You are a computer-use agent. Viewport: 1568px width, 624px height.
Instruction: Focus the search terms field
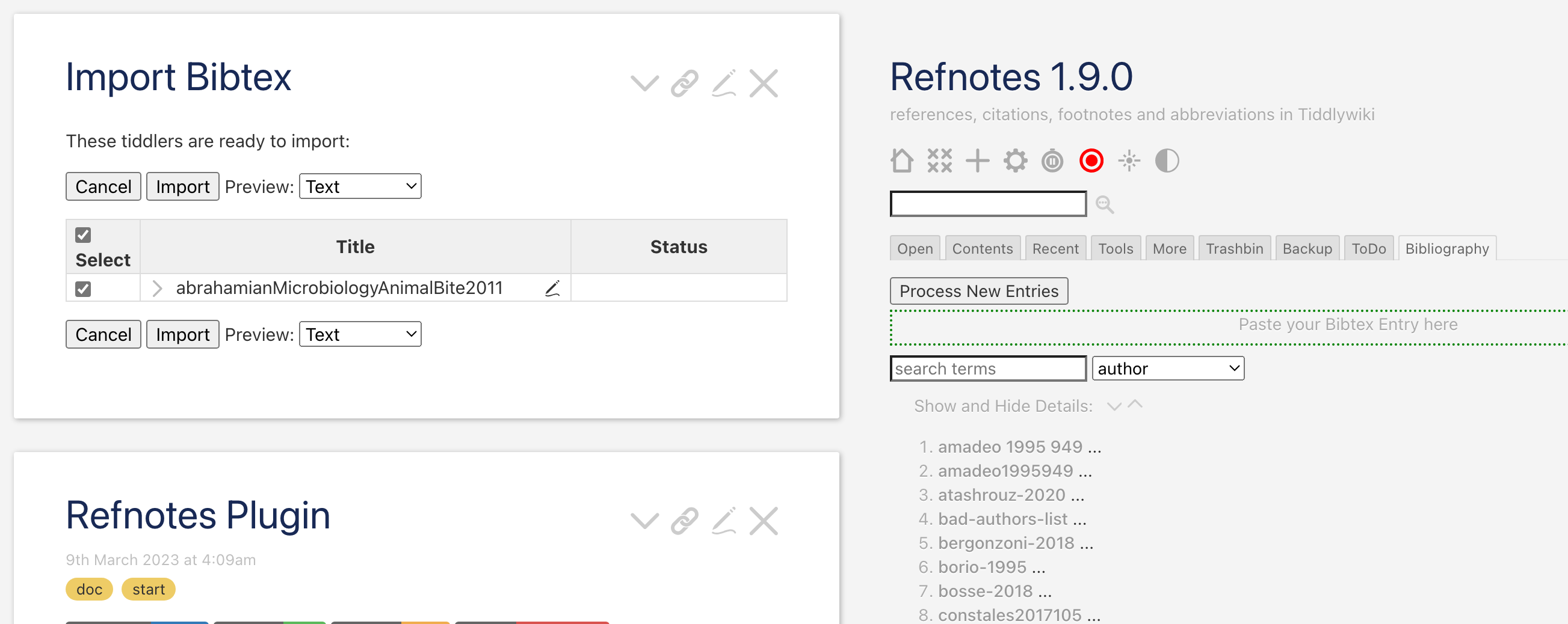point(988,369)
